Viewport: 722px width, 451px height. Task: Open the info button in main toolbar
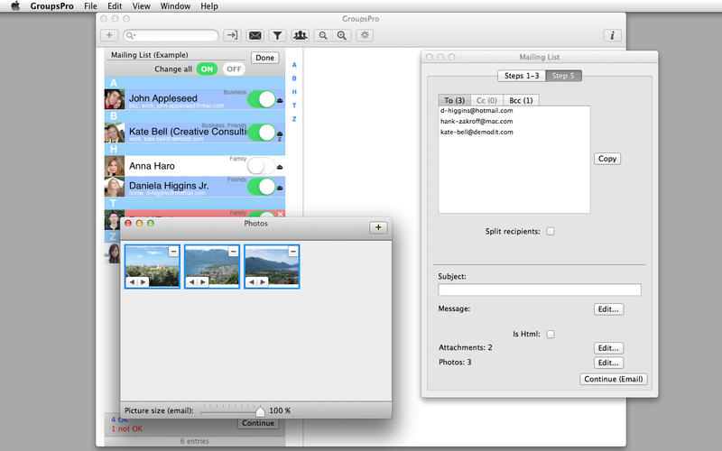pyautogui.click(x=613, y=36)
